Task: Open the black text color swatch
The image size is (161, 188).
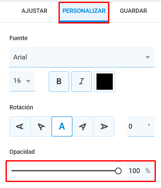Action: click(105, 82)
